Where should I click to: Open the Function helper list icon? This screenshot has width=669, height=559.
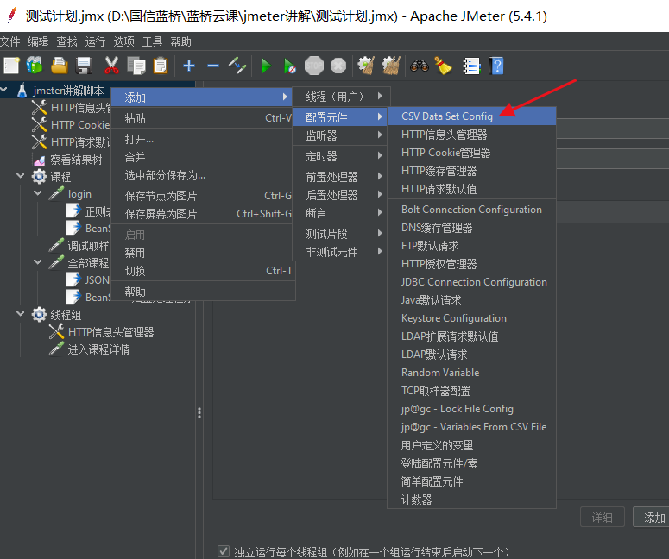[471, 66]
